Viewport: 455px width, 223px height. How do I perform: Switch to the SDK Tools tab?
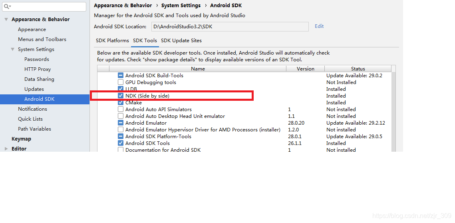[145, 41]
